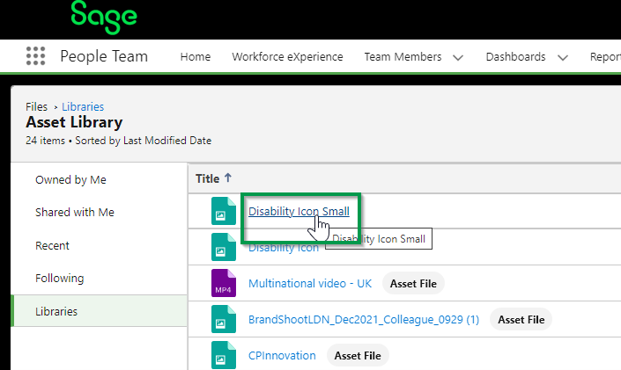
Task: Click the Libraries breadcrumb link
Action: click(83, 106)
